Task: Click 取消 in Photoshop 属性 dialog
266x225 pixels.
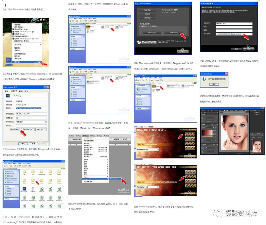Action: 33,143
